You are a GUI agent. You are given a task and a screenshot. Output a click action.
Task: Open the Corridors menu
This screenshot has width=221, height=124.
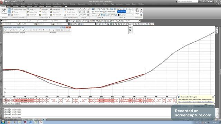[98, 4]
